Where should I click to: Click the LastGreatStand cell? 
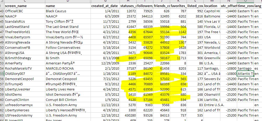coord(25,27)
